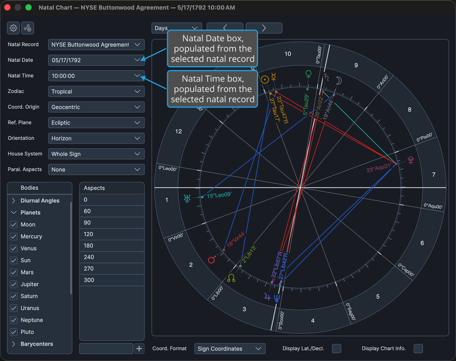
Task: Open the Days step-unit dropdown
Action: pos(176,28)
